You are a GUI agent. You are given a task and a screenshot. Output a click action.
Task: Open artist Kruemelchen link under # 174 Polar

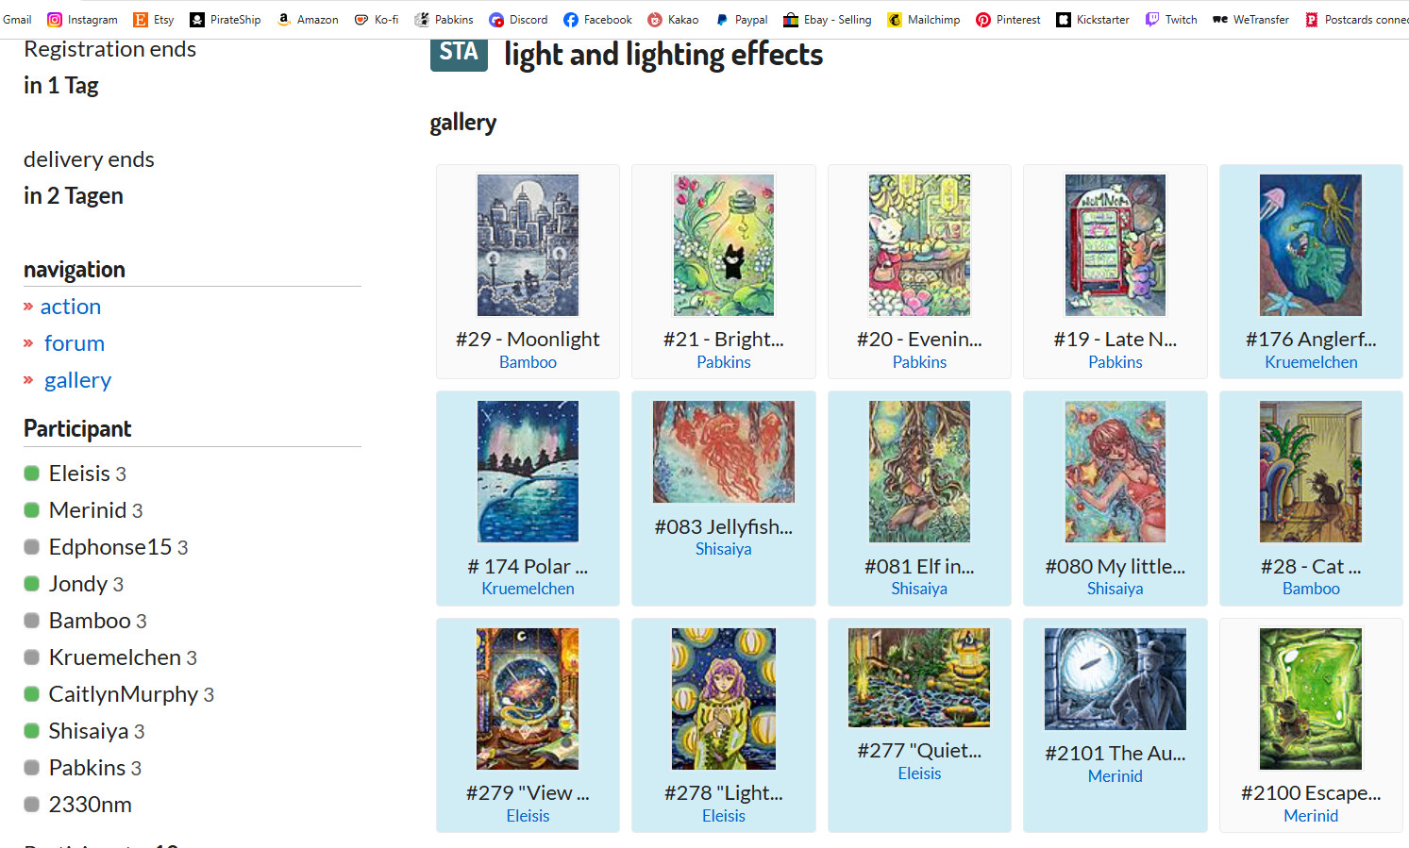click(x=528, y=589)
